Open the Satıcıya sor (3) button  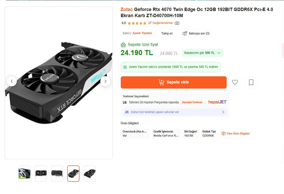196,33
